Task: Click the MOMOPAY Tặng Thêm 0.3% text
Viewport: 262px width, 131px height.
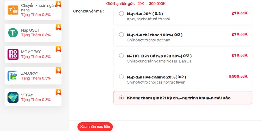Action: (x=36, y=57)
